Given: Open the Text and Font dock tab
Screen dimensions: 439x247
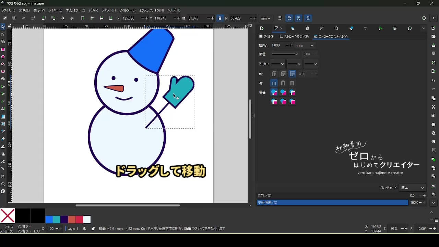Looking at the screenshot, I should 366,28.
